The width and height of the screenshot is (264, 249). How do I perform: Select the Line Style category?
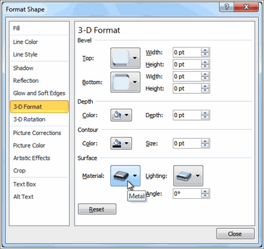(x=39, y=54)
